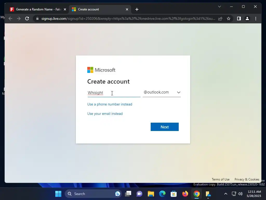Launch the Chat app from taskbar

pyautogui.click(x=139, y=194)
